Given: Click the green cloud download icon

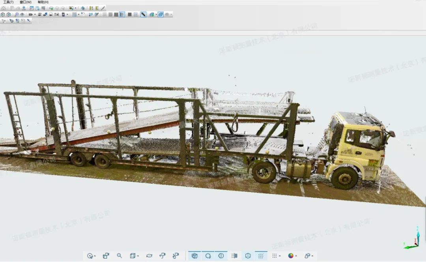Looking at the screenshot, I should point(51,8).
